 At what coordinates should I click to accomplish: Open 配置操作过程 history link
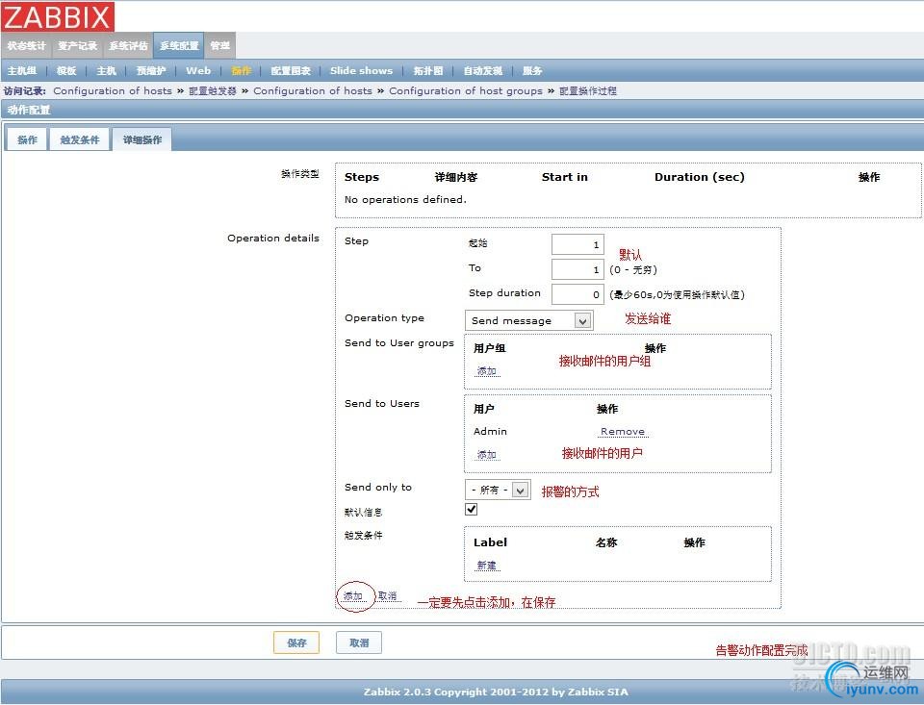pos(587,90)
